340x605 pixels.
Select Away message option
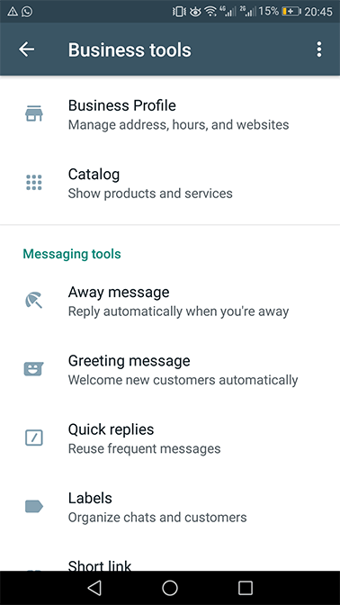click(x=170, y=301)
